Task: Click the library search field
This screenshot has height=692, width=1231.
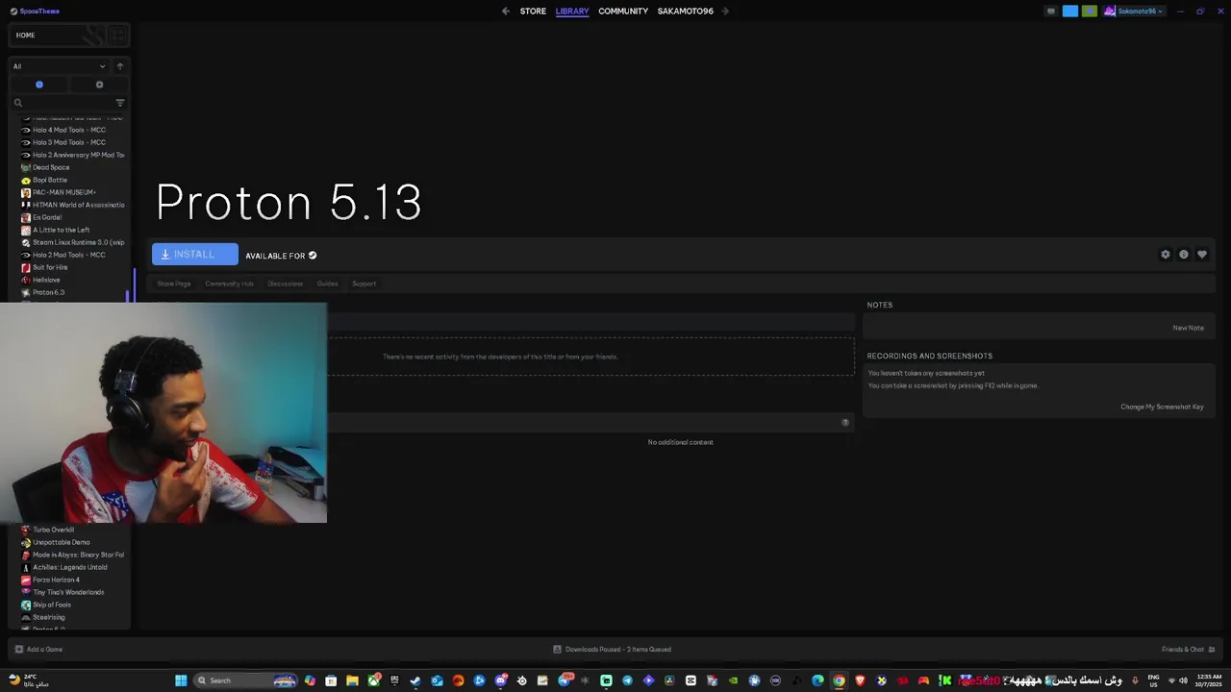Action: (63, 103)
